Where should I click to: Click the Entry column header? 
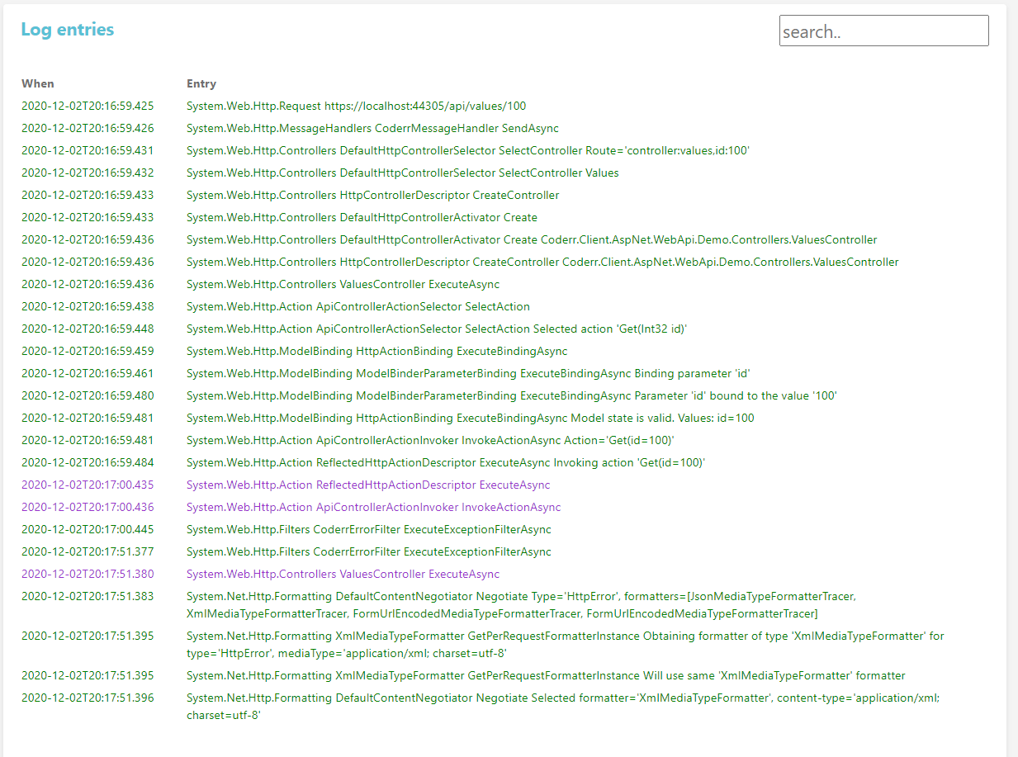click(x=201, y=83)
